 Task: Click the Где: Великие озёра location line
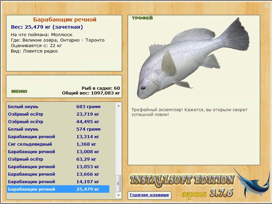click(58, 40)
